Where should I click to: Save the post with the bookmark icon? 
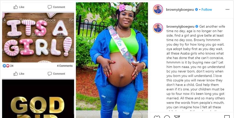tap(227, 117)
